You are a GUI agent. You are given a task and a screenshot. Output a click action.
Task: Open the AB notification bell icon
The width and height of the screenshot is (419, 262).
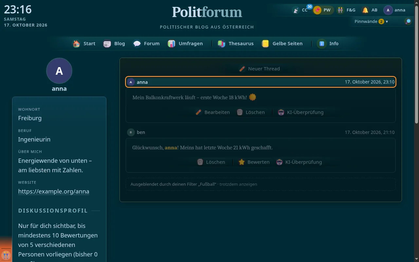pyautogui.click(x=365, y=10)
